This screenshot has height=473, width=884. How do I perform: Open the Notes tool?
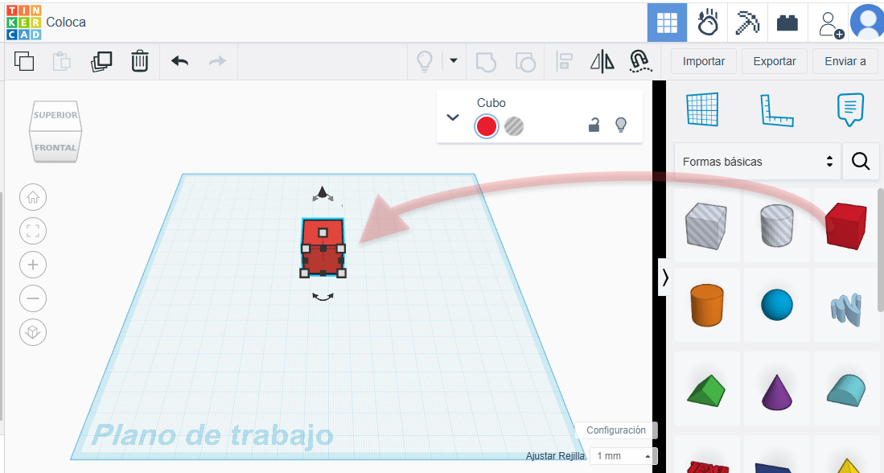click(850, 110)
